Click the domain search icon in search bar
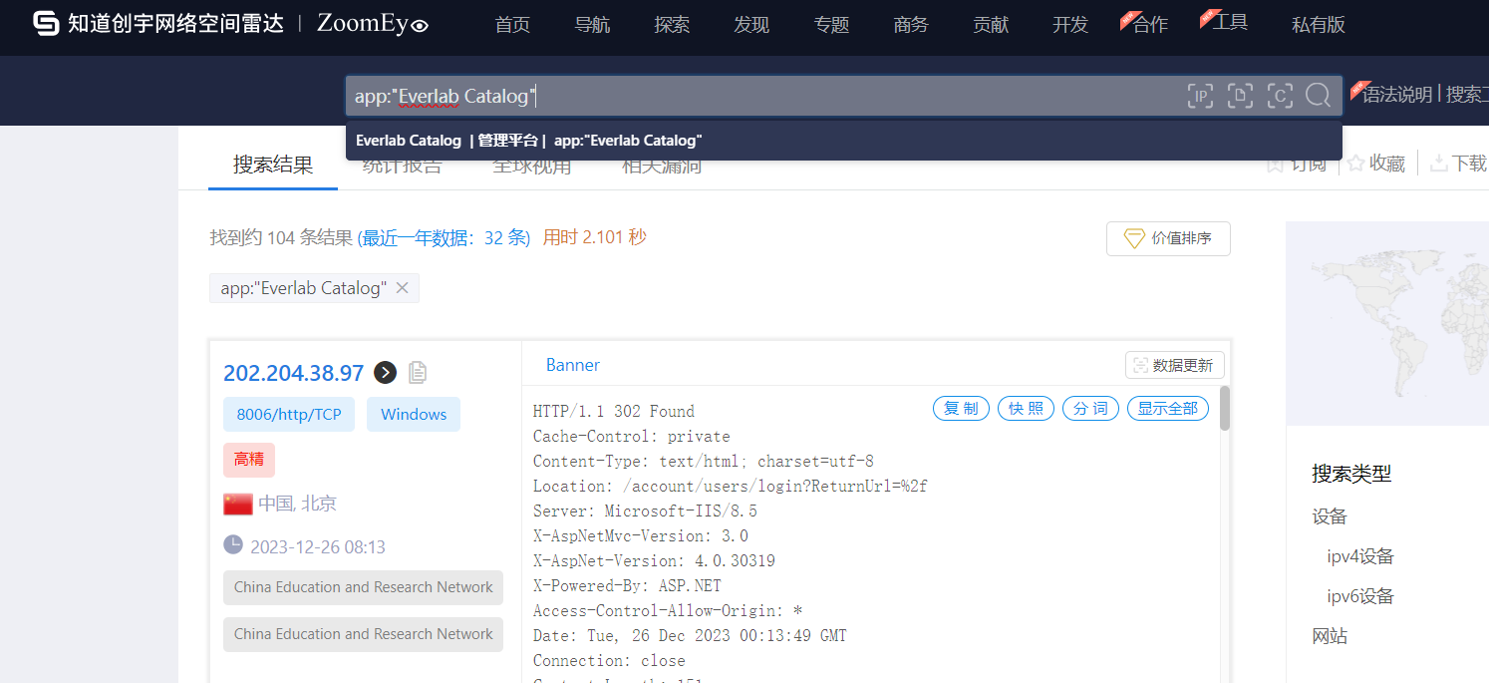The height and width of the screenshot is (683, 1489). pos(1240,96)
